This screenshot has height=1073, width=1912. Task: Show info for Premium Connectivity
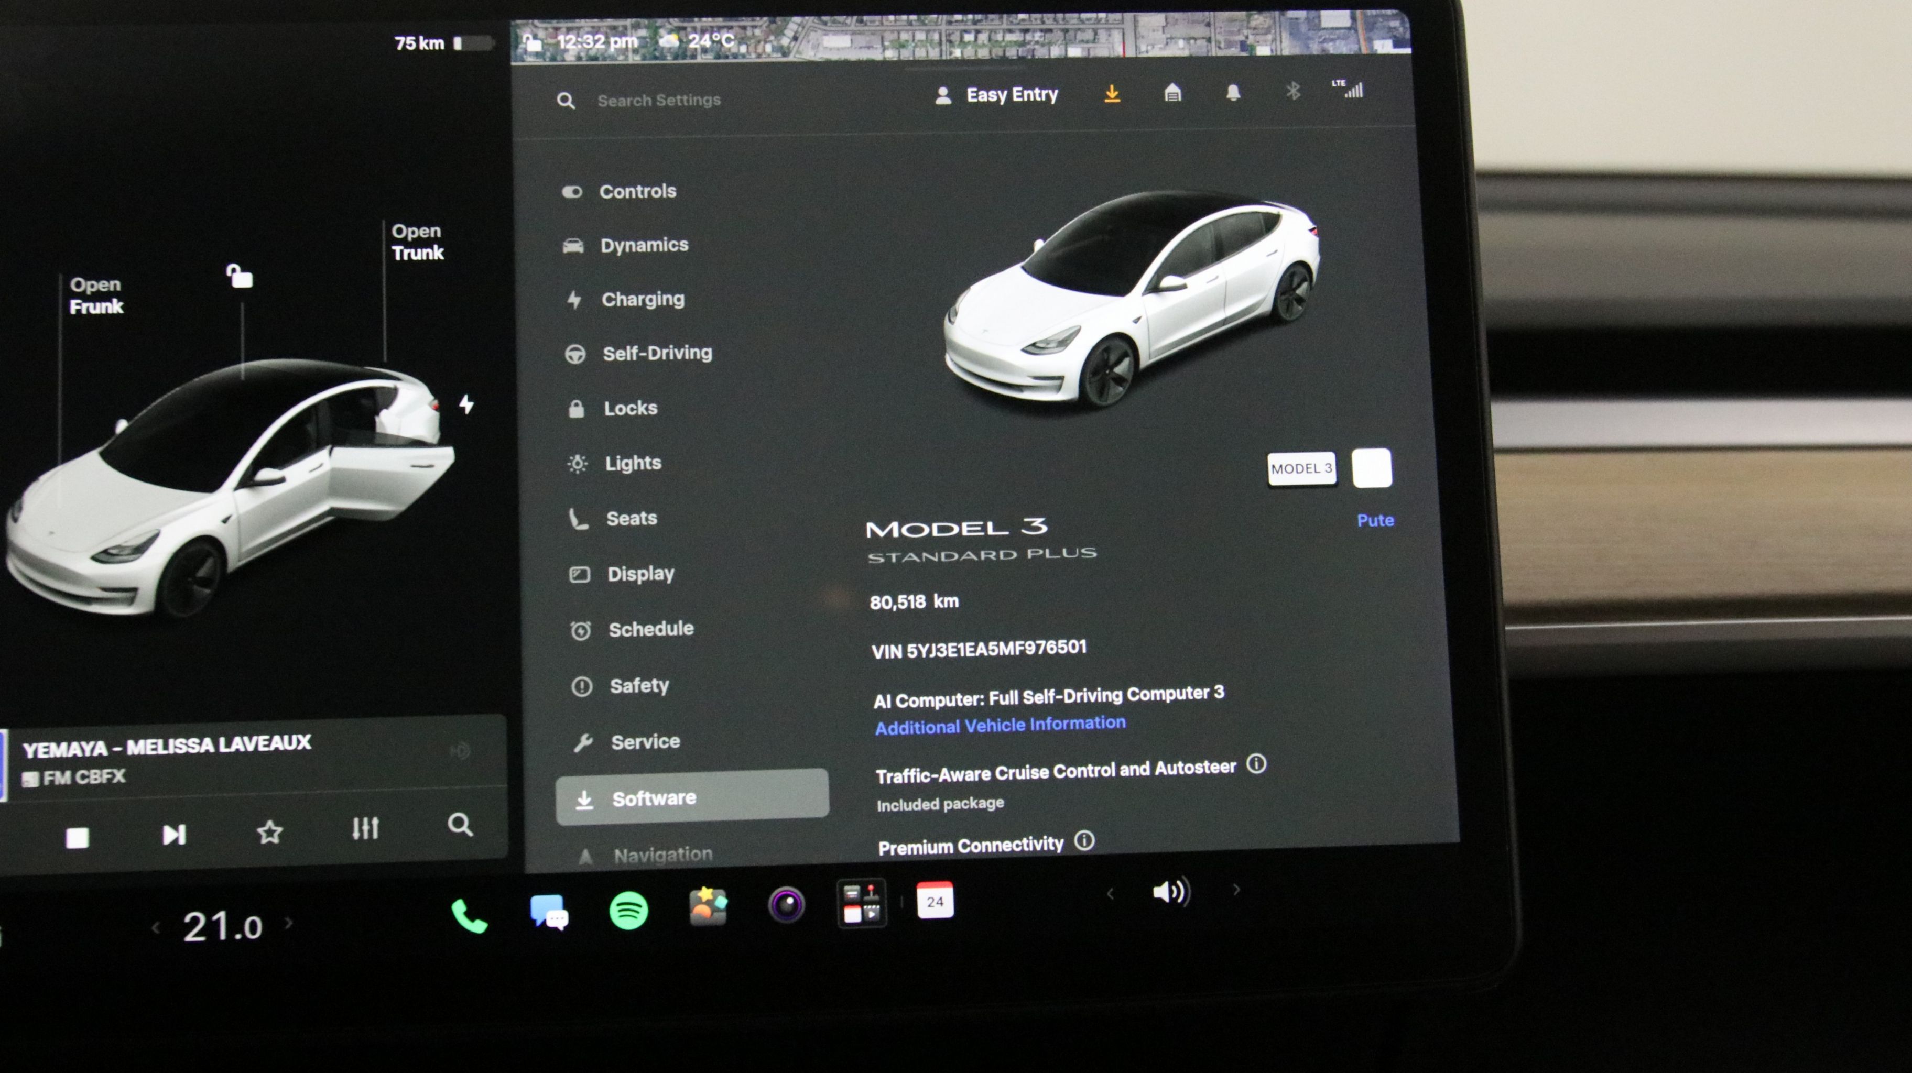[1084, 841]
